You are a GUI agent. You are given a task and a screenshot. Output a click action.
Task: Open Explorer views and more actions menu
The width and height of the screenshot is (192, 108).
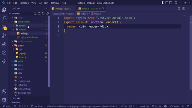click(46, 8)
